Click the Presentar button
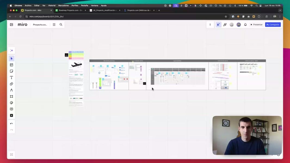The width and height of the screenshot is (290, 163). (x=256, y=25)
